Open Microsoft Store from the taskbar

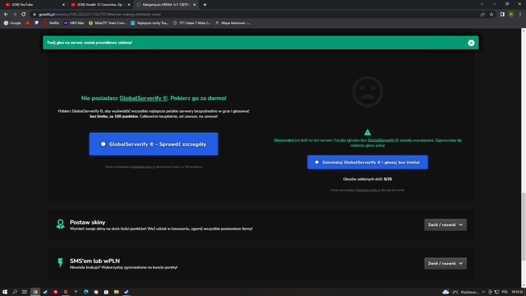[106, 292]
